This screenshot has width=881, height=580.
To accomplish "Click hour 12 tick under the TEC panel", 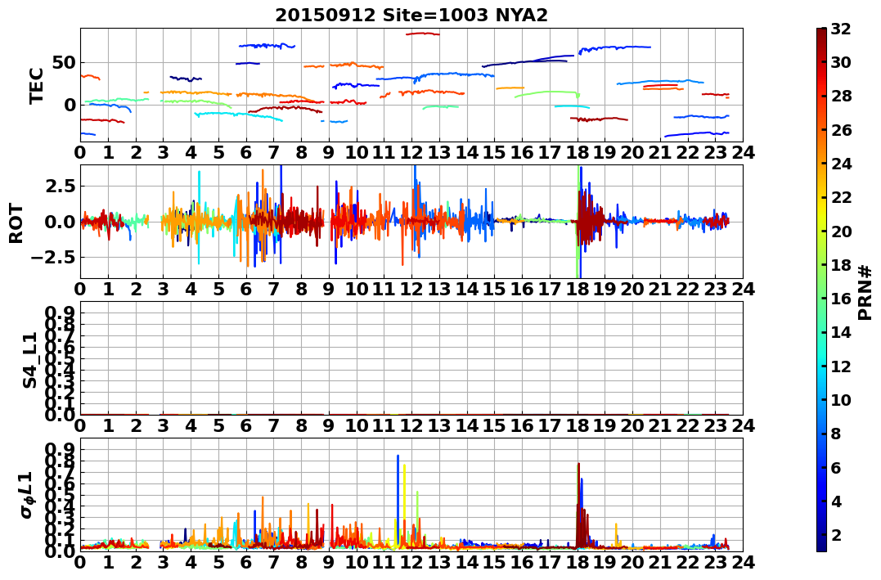I will tap(411, 152).
